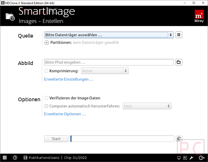This screenshot has height=162, width=208.
Task: Open the Bitte Datenträger auswählen dropdown
Action: tap(109, 35)
